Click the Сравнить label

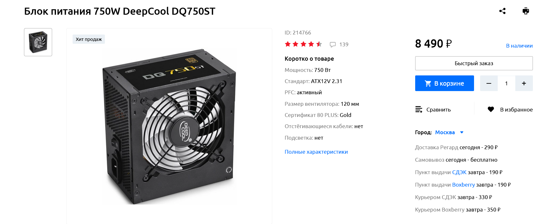coord(439,110)
